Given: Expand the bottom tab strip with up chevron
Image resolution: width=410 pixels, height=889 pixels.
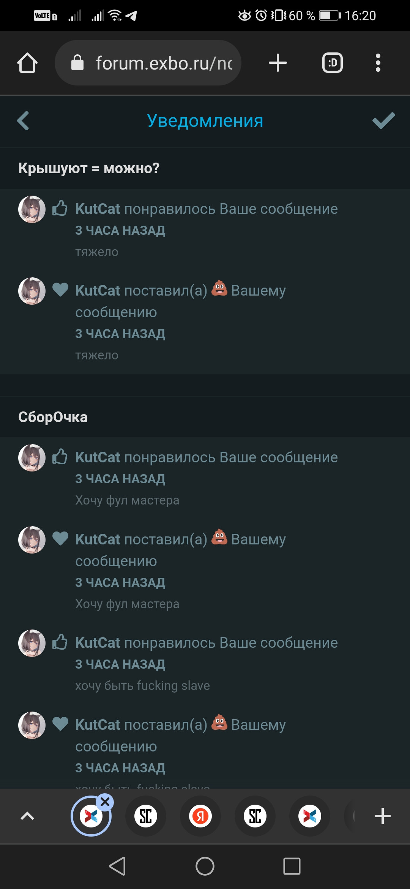Looking at the screenshot, I should (27, 816).
